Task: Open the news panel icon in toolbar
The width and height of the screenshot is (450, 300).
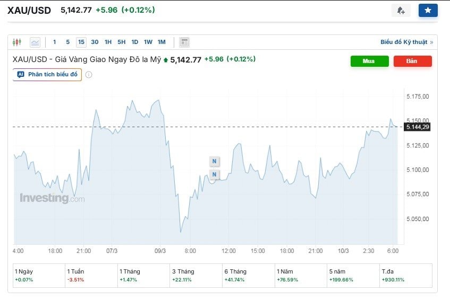Action: click(184, 42)
